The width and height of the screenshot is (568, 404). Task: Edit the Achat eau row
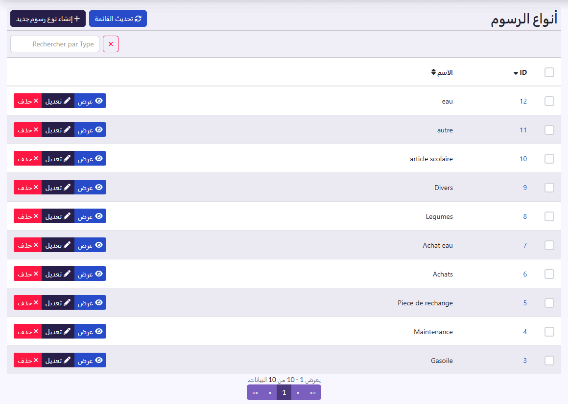58,245
